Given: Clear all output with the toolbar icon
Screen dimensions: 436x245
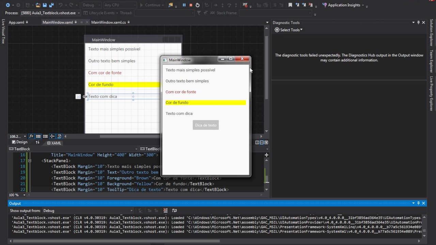Looking at the screenshot, I should [166, 211].
